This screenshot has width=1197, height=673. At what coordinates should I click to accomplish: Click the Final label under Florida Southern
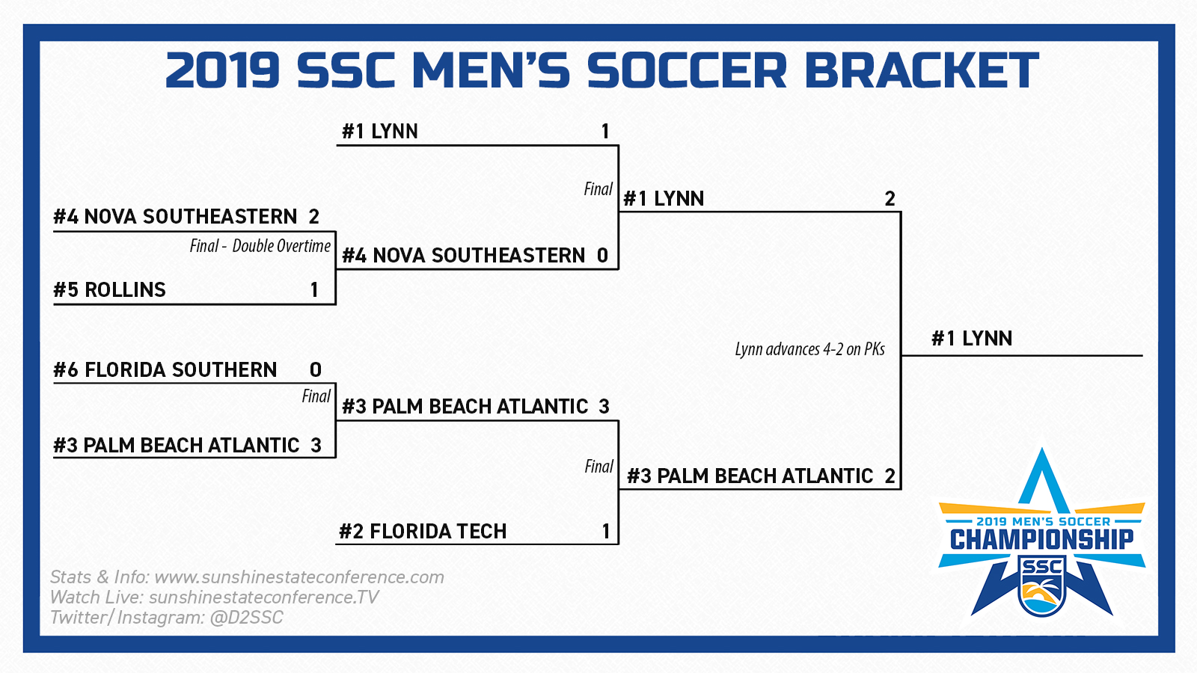[x=316, y=396]
